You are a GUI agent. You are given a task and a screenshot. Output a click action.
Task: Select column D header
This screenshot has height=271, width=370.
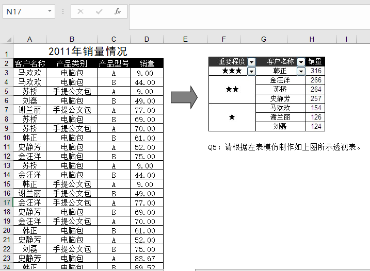[x=147, y=39]
